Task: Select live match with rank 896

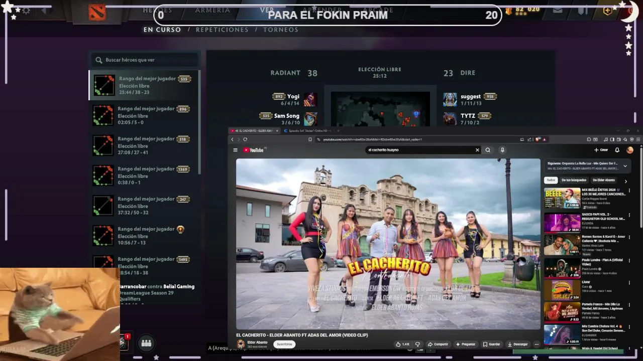Action: pos(144,115)
